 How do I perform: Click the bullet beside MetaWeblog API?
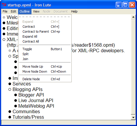pyautogui.click(x=15, y=106)
